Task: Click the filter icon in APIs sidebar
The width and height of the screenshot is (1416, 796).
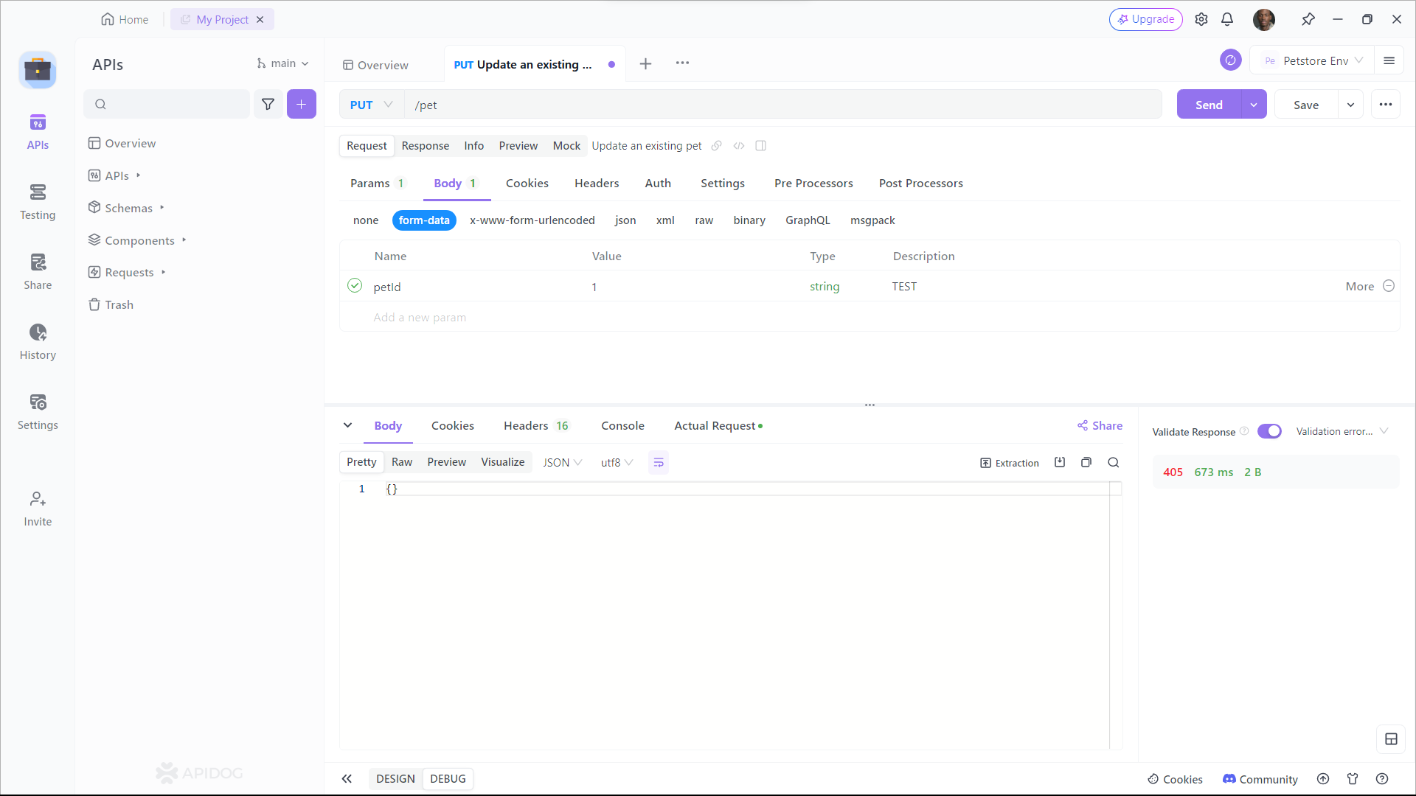Action: [x=268, y=104]
